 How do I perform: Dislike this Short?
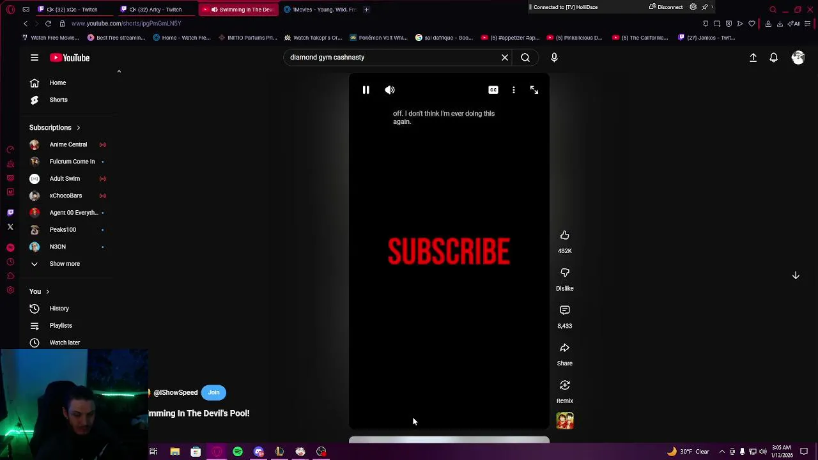pyautogui.click(x=565, y=273)
